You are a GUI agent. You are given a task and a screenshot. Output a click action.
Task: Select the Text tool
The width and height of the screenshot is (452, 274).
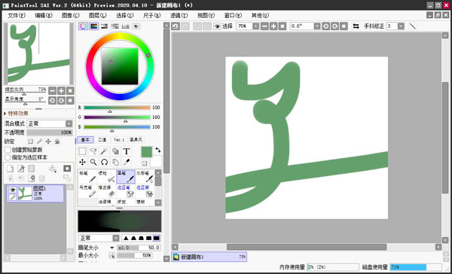point(127,151)
